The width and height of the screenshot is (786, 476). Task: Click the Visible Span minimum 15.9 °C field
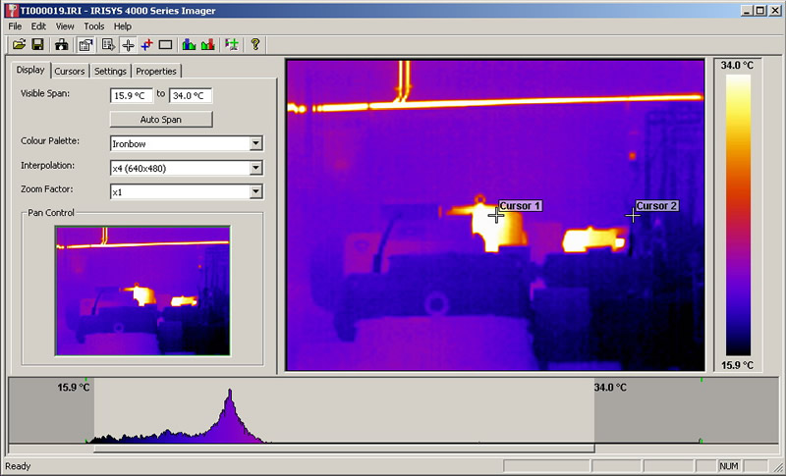coord(132,96)
